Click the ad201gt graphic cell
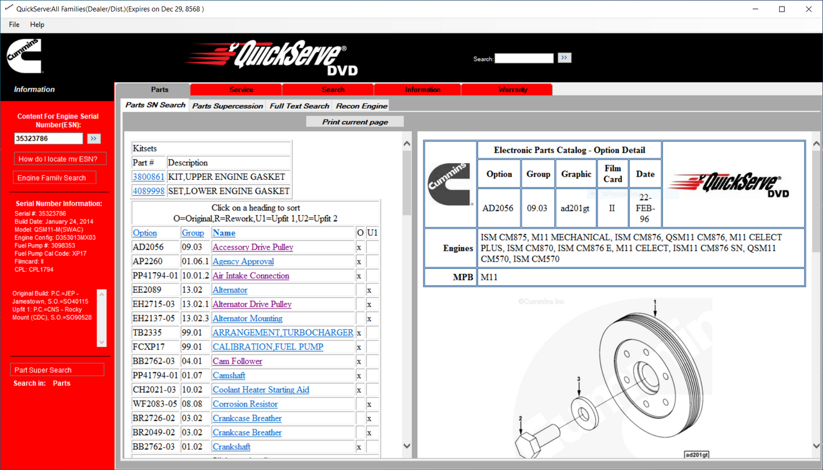Image resolution: width=823 pixels, height=470 pixels. tap(575, 208)
